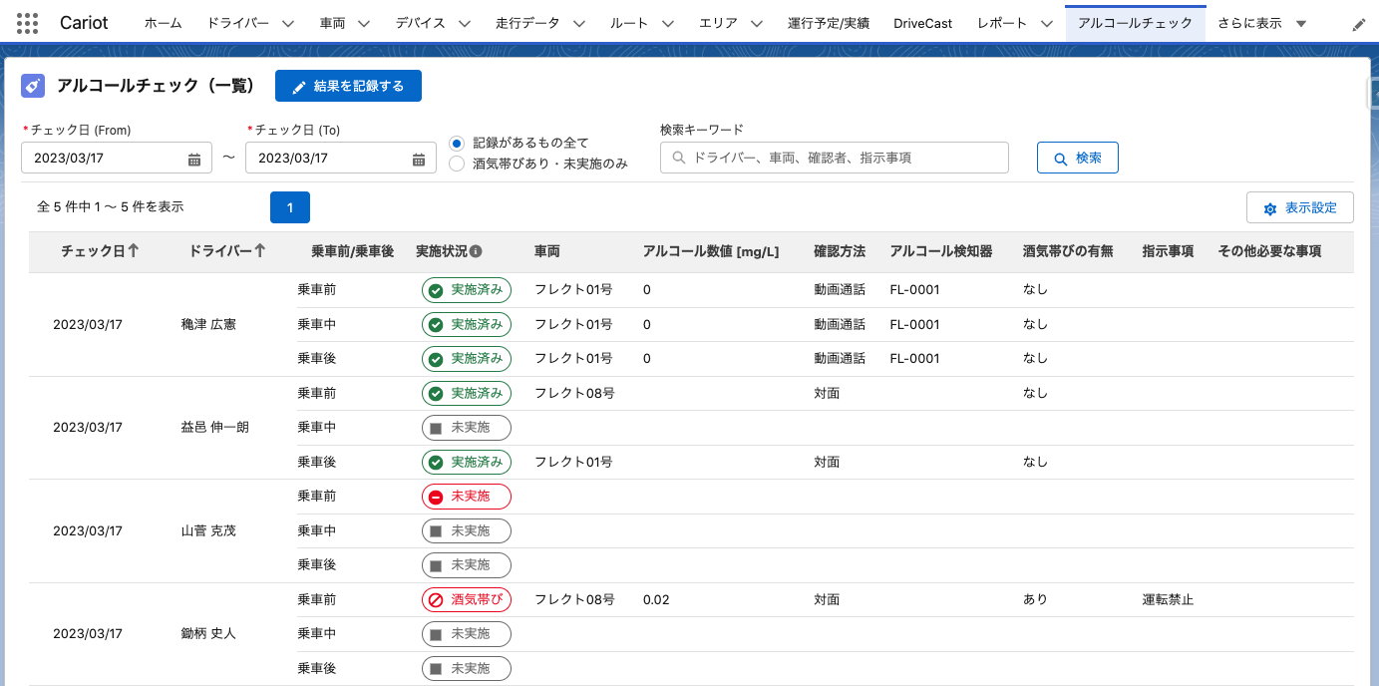The image size is (1379, 686).
Task: Click 益邑 伸一朗 乗車前 実施済み badge
Action: pyautogui.click(x=466, y=393)
